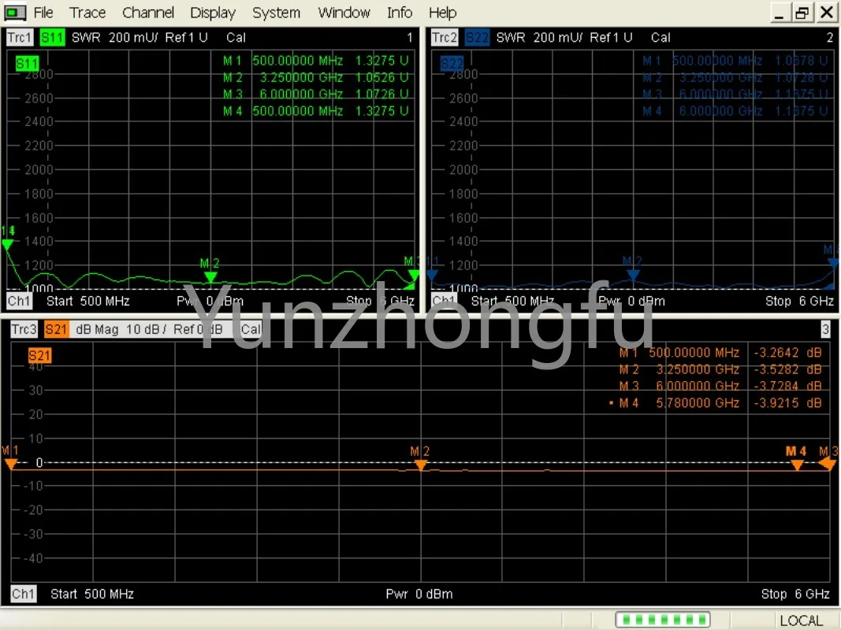Click the LOCAL status indicator

(801, 621)
